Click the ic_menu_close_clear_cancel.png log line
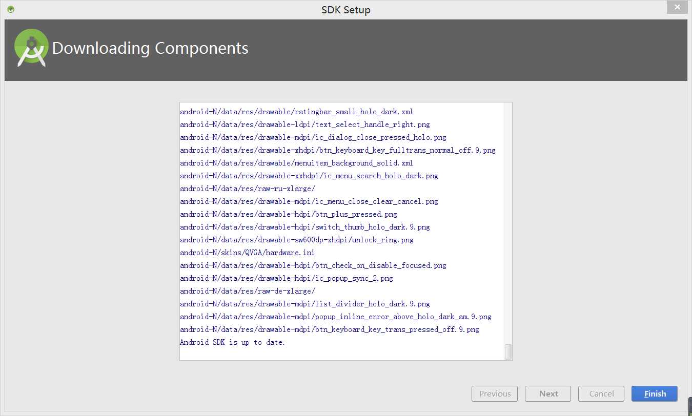Viewport: 692px width, 416px height. click(309, 201)
